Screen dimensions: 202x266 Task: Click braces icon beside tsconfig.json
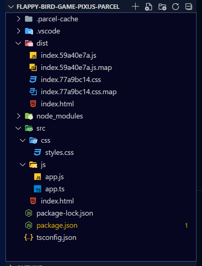click(x=29, y=238)
